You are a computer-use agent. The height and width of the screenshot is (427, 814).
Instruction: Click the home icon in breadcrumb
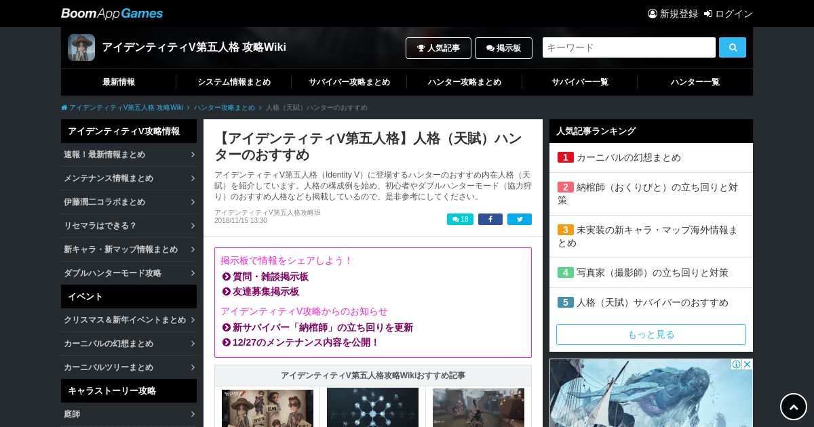coord(64,108)
